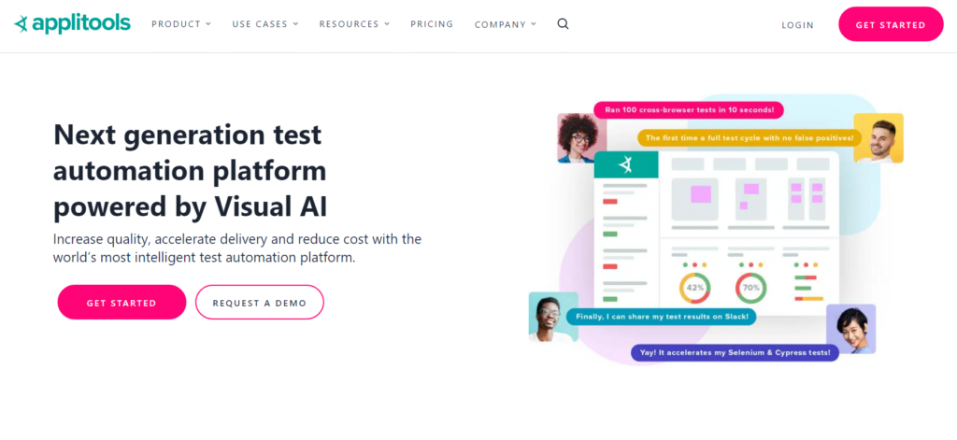
Task: Click the man avatar on teal background
Action: coord(547,317)
